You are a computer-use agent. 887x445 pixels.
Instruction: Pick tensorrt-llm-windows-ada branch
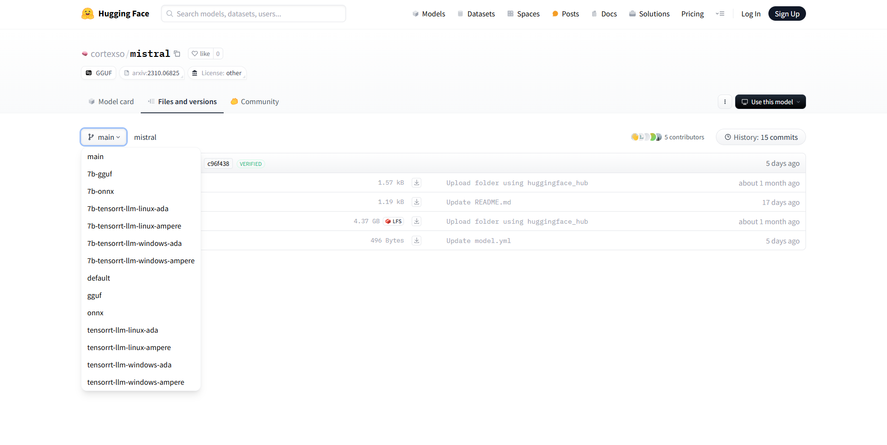click(141, 365)
